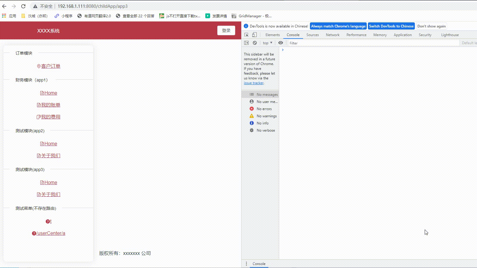
Task: Click the browser address bar URL
Action: point(93,6)
